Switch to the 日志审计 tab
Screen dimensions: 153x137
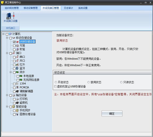pyautogui.click(x=68, y=8)
